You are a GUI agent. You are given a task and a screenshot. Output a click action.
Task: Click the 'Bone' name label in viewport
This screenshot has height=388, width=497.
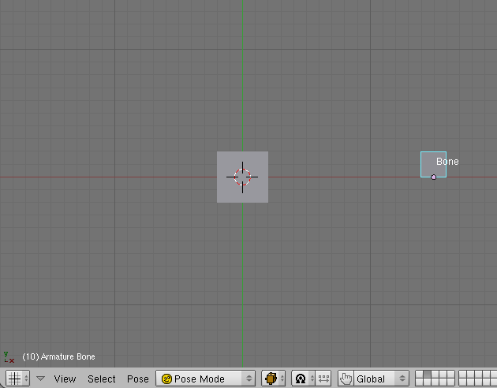(447, 162)
